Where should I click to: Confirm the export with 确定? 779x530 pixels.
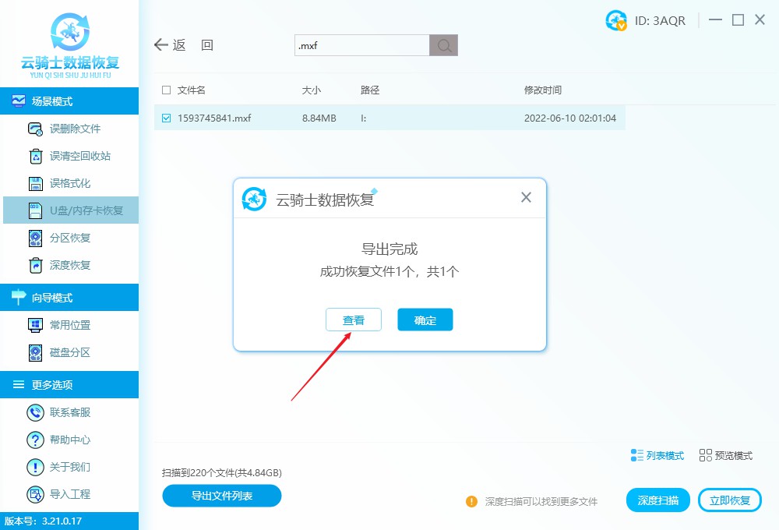(425, 320)
